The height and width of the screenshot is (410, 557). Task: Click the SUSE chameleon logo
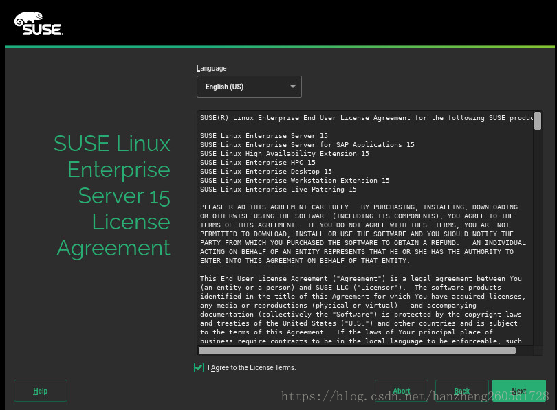click(39, 24)
